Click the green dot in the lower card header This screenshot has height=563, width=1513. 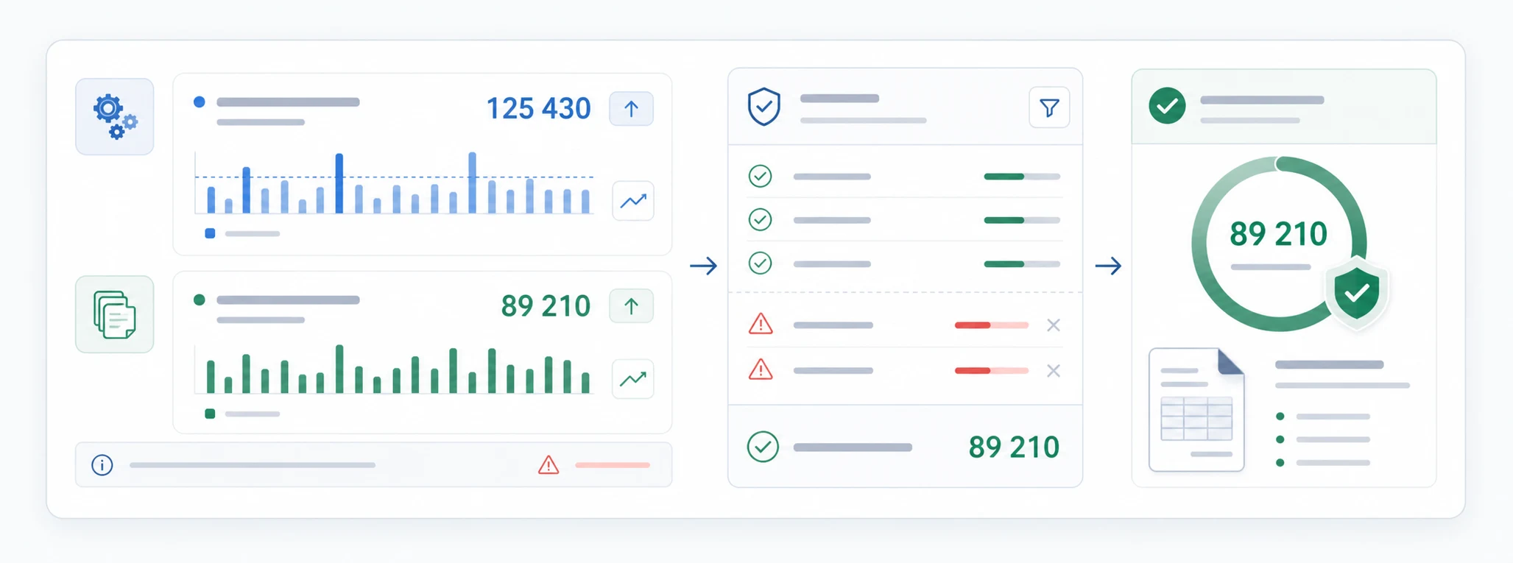pyautogui.click(x=199, y=300)
